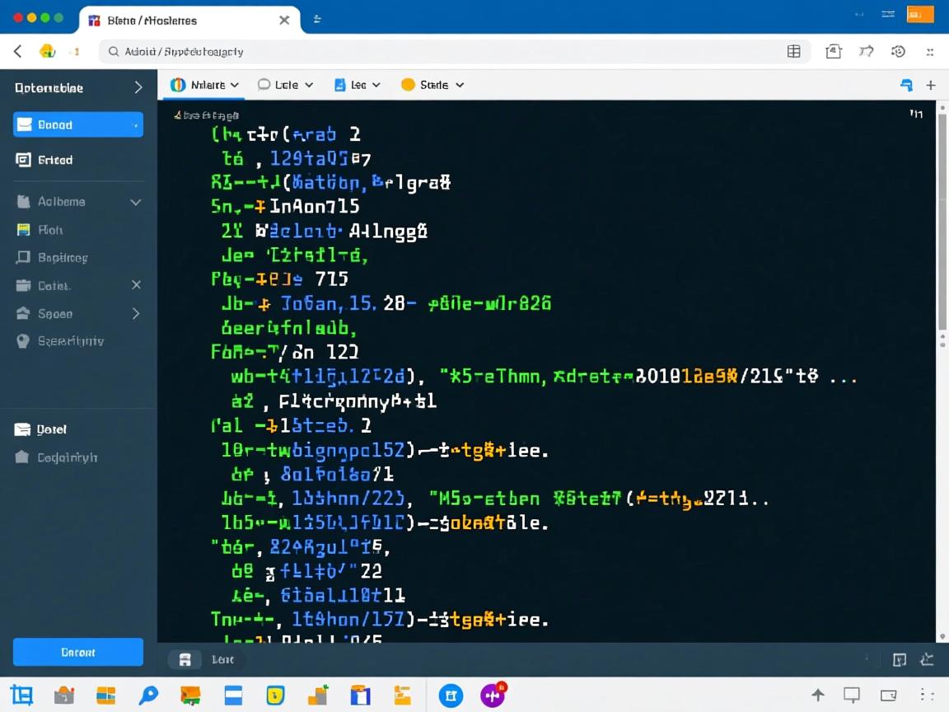Collapse the sidebar using the top header arrow
The width and height of the screenshot is (949, 712).
tap(138, 87)
